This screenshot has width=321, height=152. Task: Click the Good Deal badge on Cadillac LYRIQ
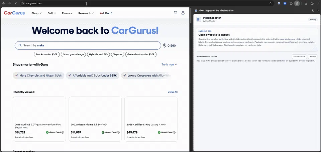165,132
